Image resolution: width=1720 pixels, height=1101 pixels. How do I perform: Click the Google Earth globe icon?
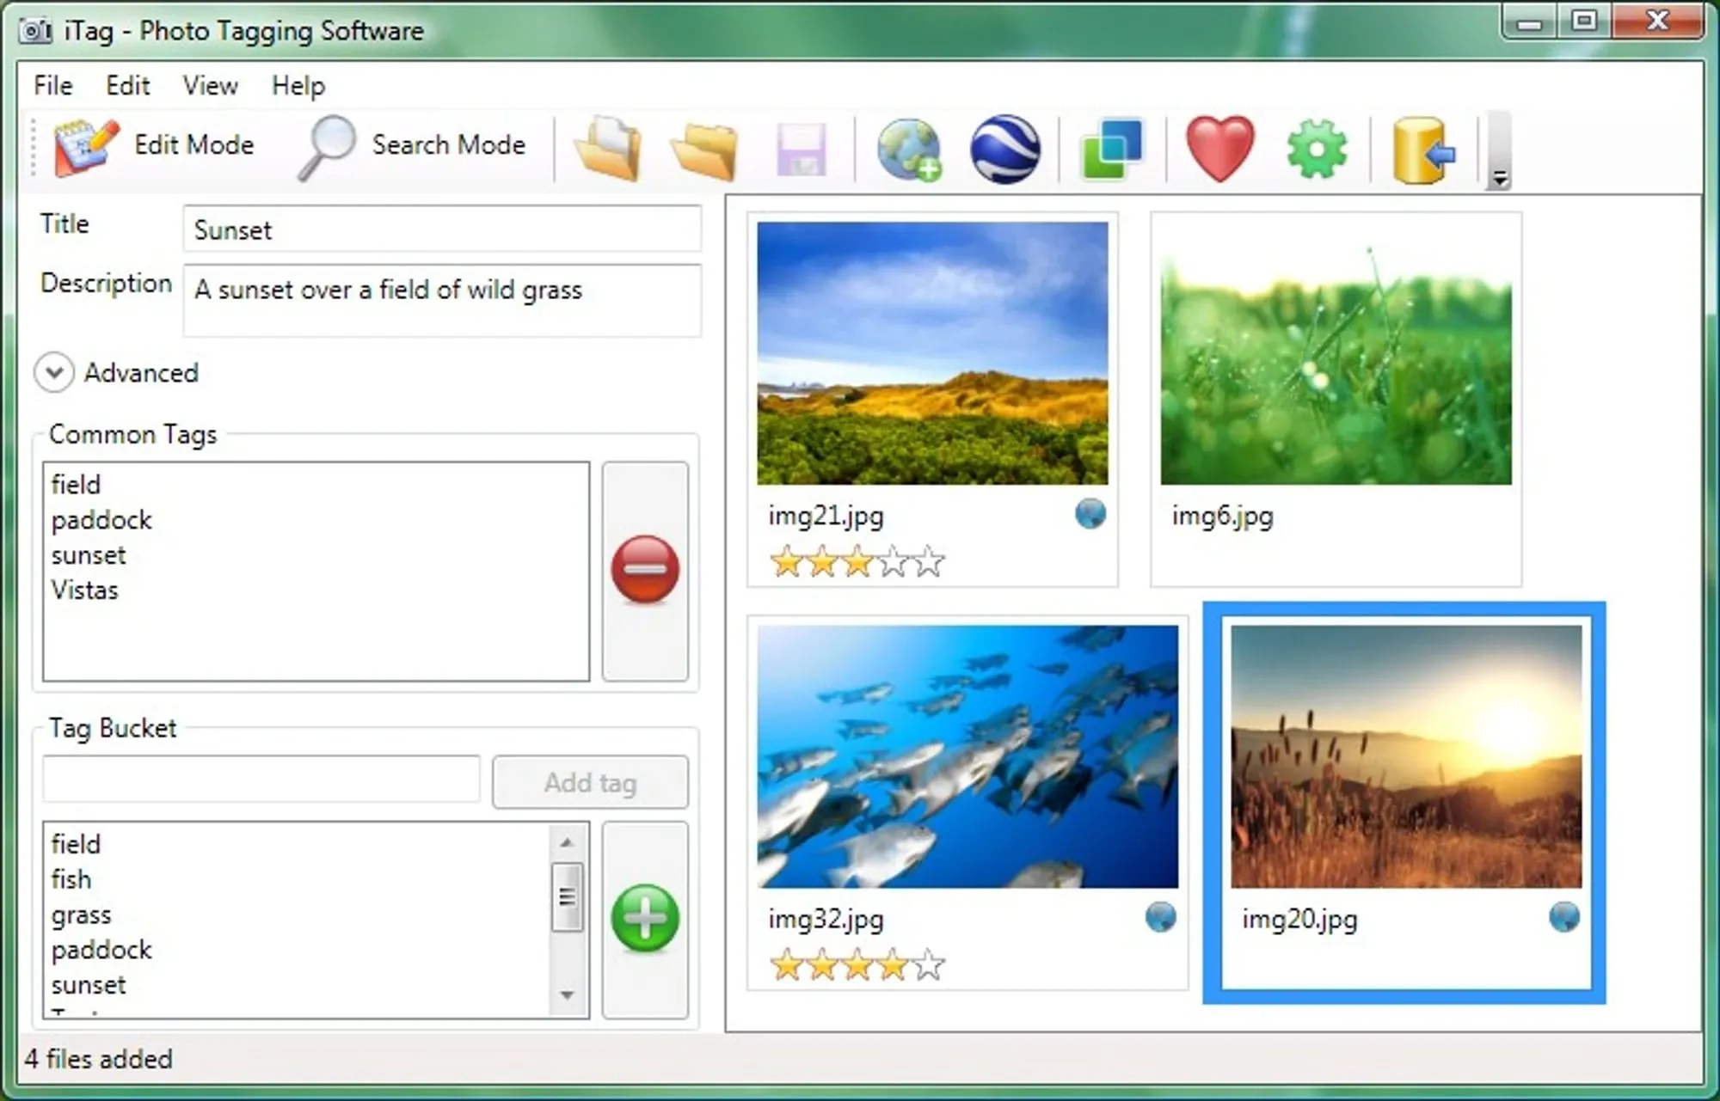[x=1004, y=149]
